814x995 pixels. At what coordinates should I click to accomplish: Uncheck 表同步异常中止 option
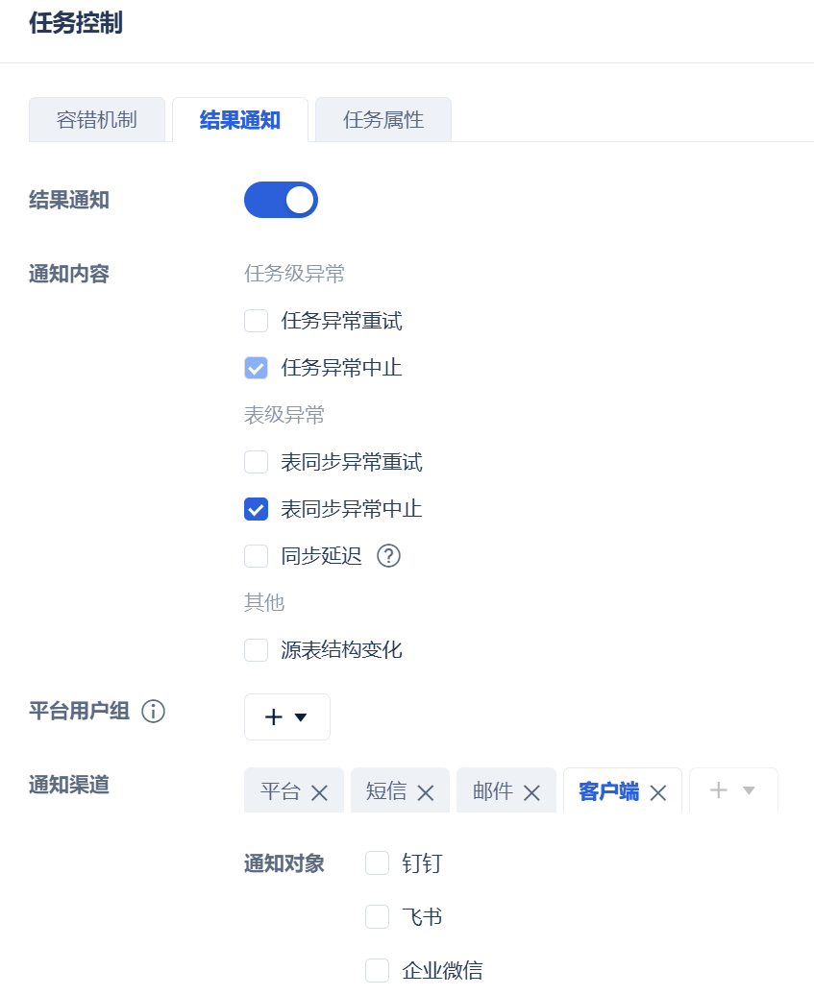coord(256,509)
